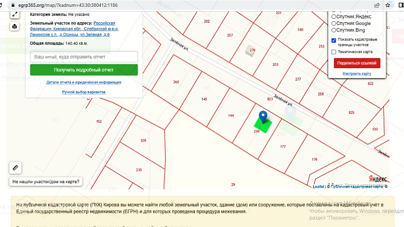Click parcel label 145 on map
This screenshot has height=227, width=404.
204,99
